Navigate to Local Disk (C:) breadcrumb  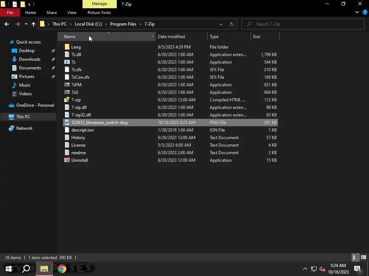coord(88,24)
